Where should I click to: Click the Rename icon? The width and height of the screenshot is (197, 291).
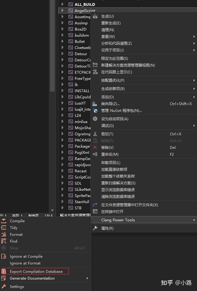pos(95,154)
